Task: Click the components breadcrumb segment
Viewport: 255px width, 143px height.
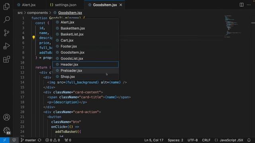Action: [x=37, y=13]
